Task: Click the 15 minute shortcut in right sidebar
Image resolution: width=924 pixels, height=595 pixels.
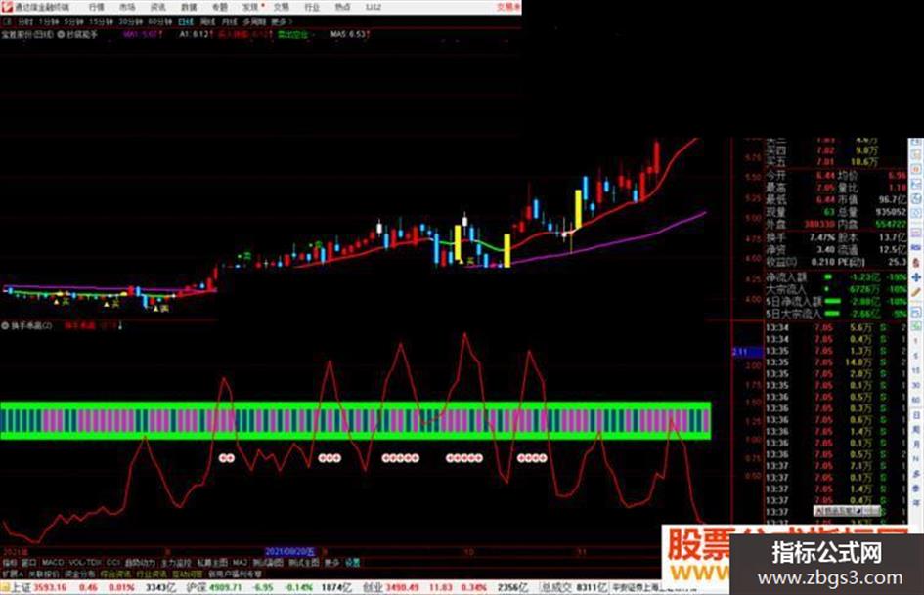Action: coord(916,370)
